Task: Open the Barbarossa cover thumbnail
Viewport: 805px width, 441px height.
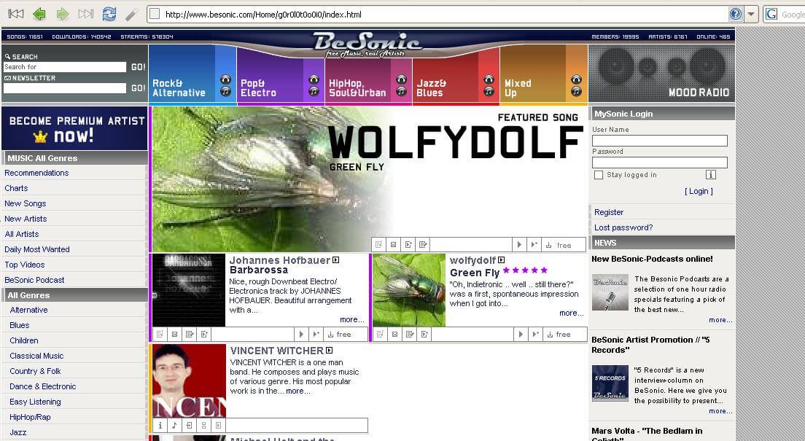Action: [x=188, y=290]
